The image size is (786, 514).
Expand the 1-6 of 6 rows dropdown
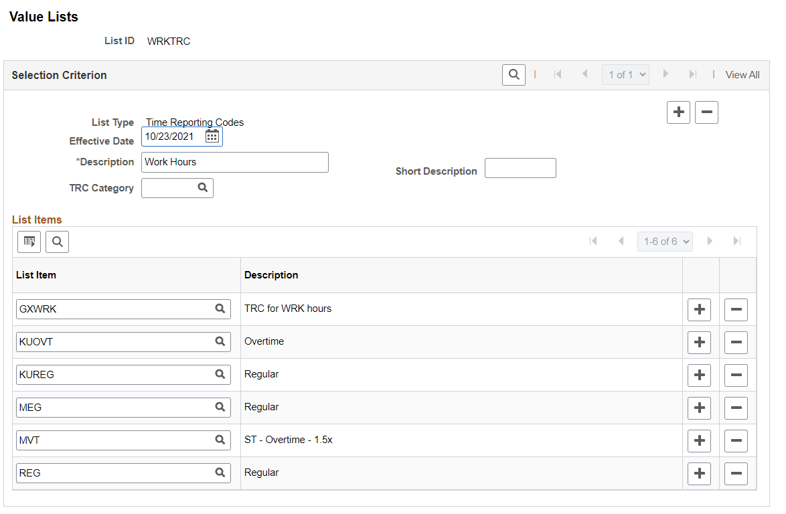665,242
